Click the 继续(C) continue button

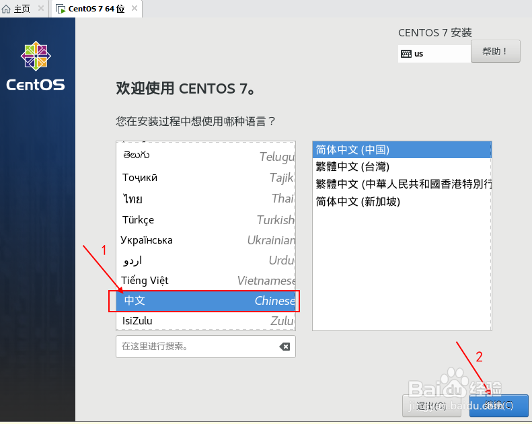tap(499, 405)
